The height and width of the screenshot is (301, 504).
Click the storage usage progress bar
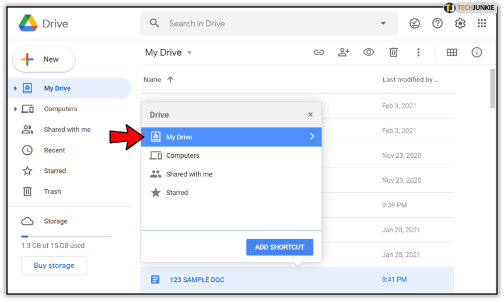(66, 236)
